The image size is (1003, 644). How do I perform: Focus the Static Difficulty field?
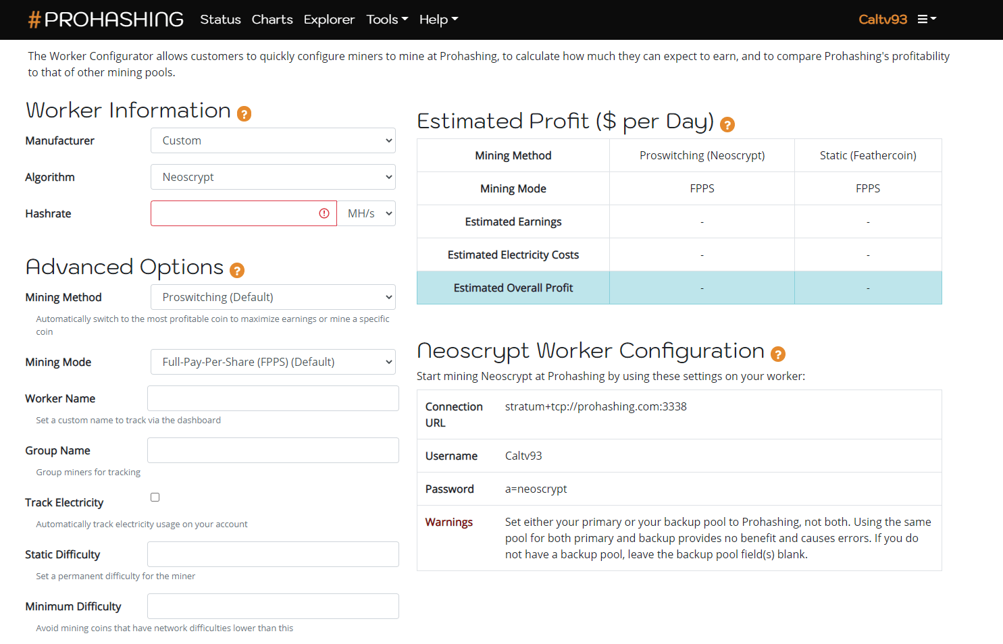(273, 554)
